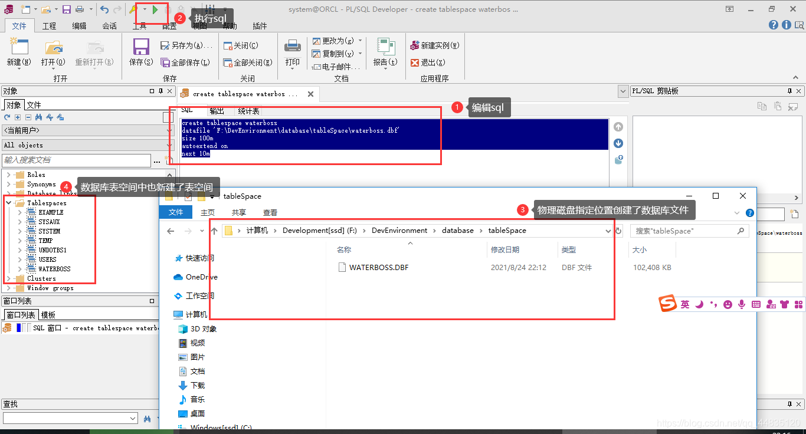Expand the Roles folder node
806x434 pixels.
[x=9, y=175]
